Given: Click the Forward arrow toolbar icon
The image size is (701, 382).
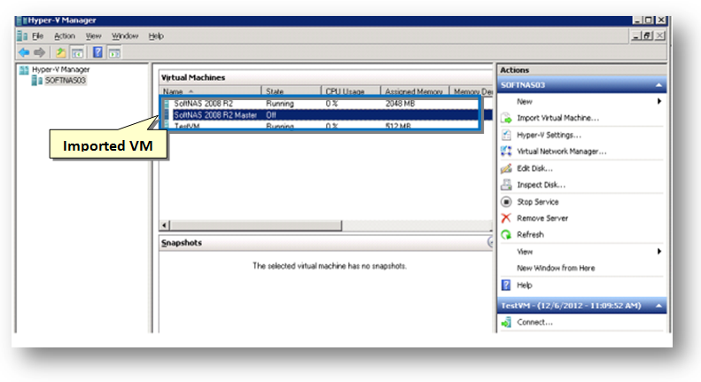Looking at the screenshot, I should pos(39,52).
